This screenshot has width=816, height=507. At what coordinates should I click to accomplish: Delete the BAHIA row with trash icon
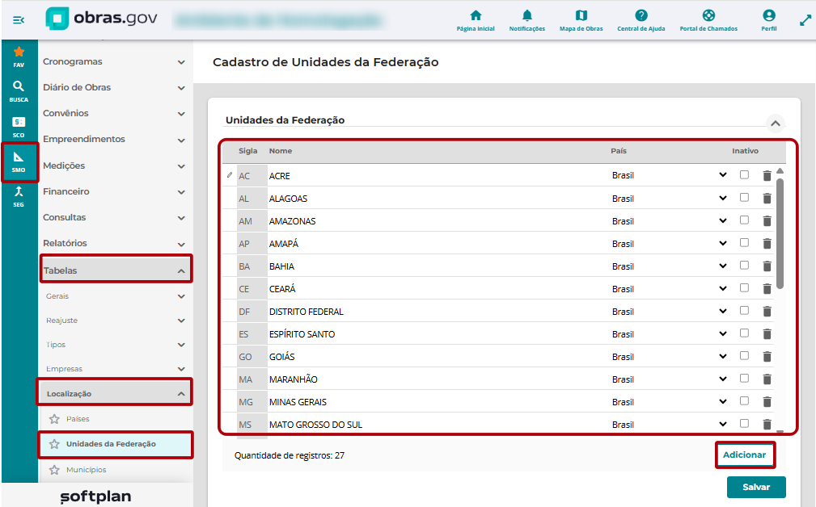pos(767,266)
